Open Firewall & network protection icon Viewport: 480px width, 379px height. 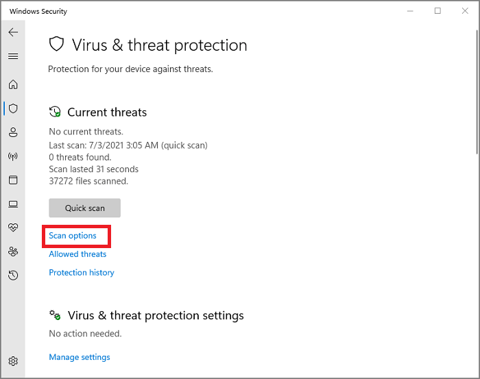tap(13, 156)
